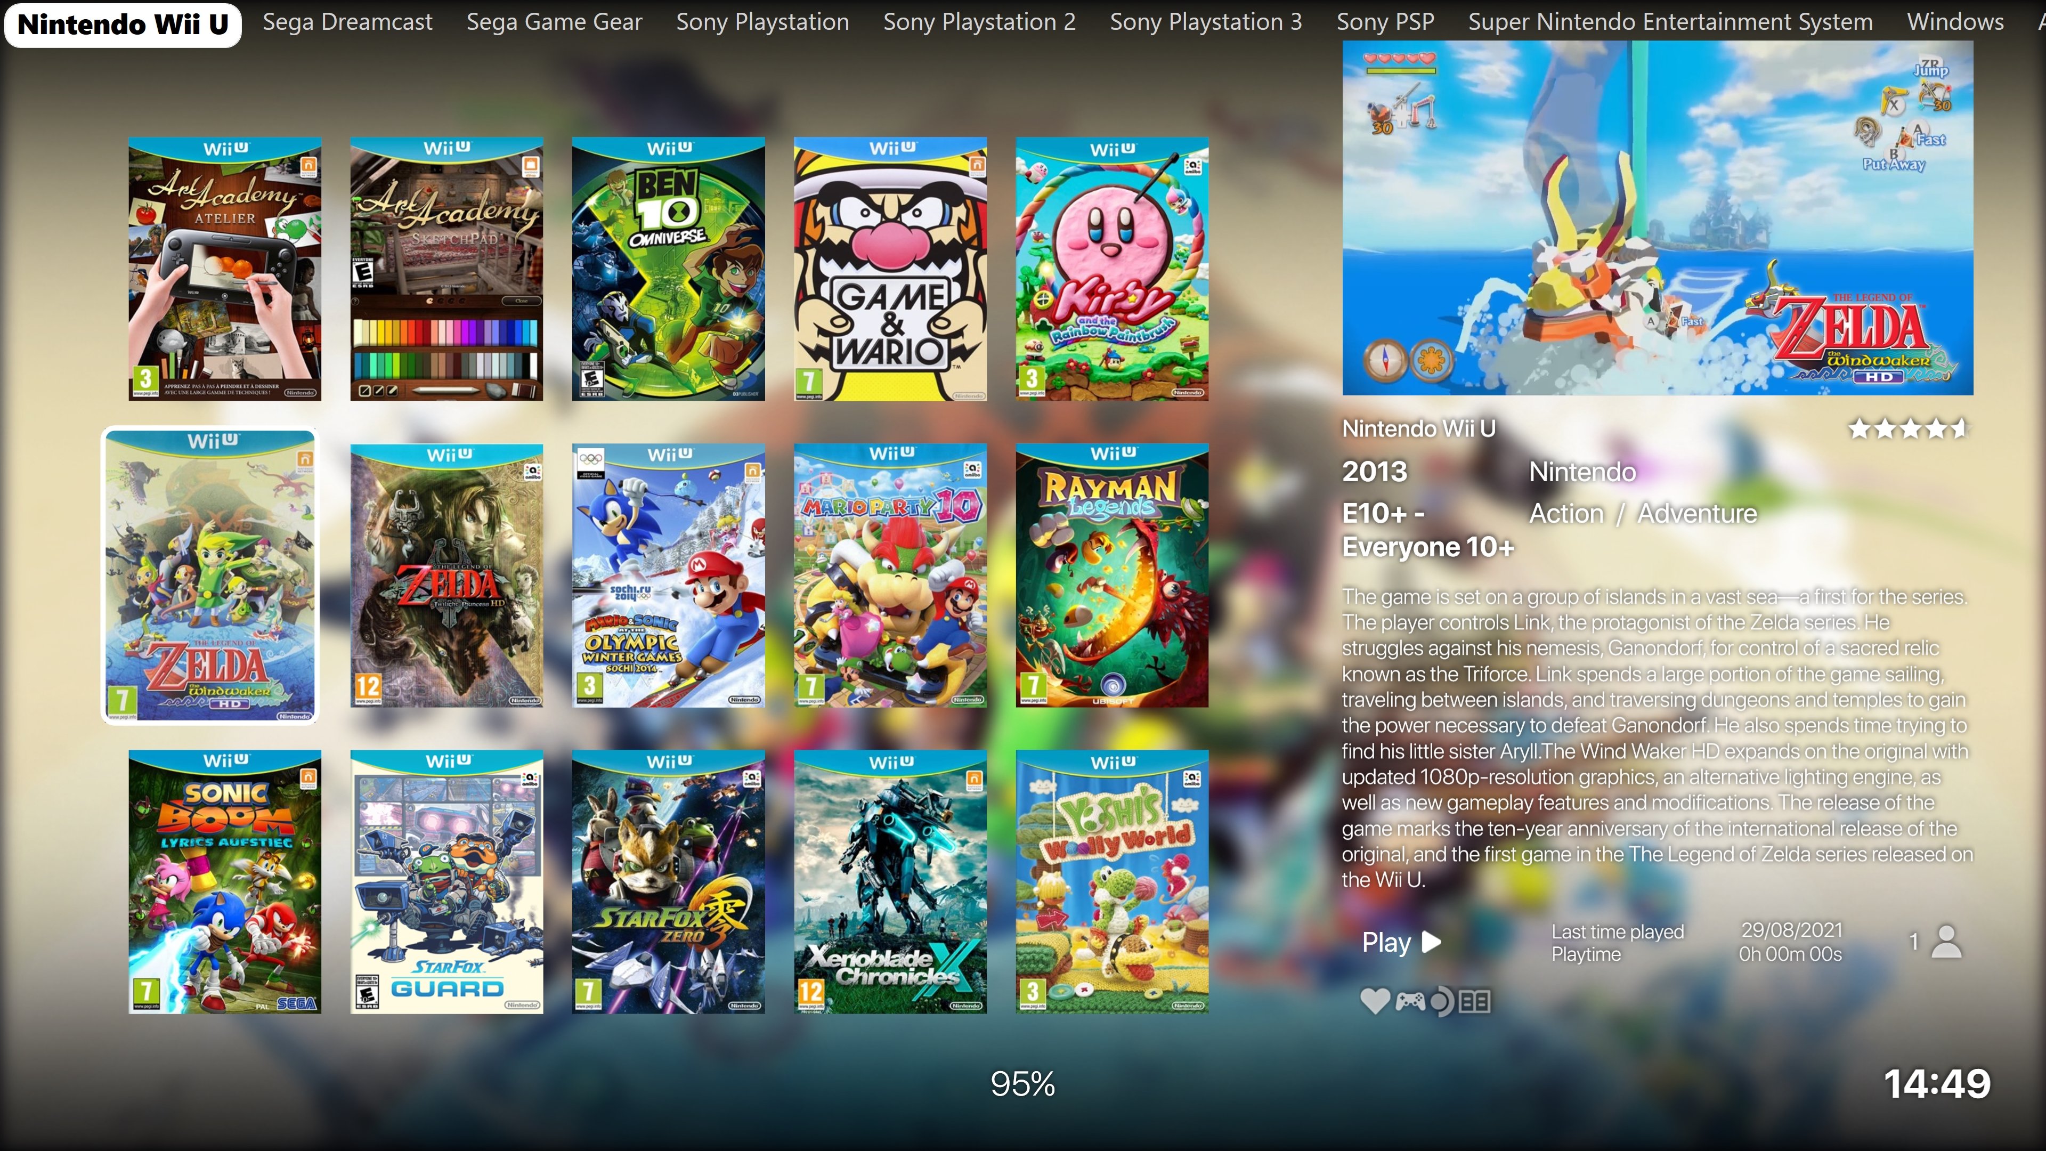Select Mario & Sonic Olympic Winter Games cover
This screenshot has height=1151, width=2046.
pyautogui.click(x=668, y=575)
